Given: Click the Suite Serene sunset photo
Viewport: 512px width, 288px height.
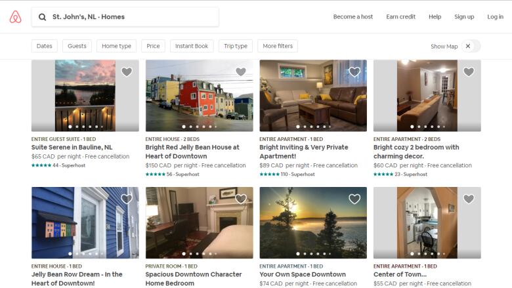Looking at the screenshot, I should pyautogui.click(x=85, y=96).
